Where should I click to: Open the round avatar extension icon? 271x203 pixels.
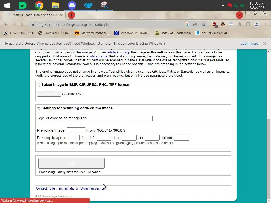(x=223, y=25)
